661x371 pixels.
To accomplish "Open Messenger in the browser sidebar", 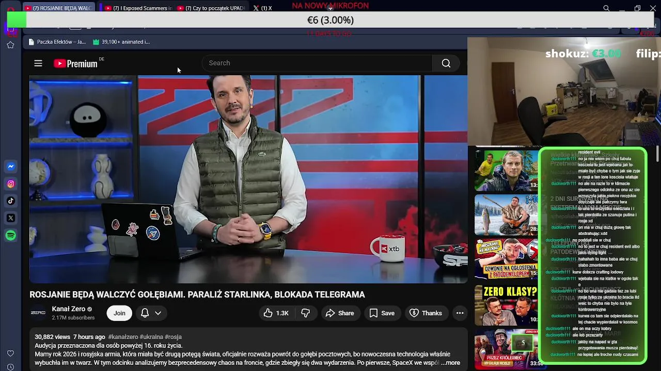I will (11, 166).
